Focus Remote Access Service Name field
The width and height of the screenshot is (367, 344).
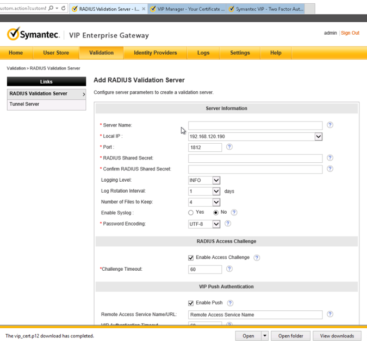coord(255,315)
